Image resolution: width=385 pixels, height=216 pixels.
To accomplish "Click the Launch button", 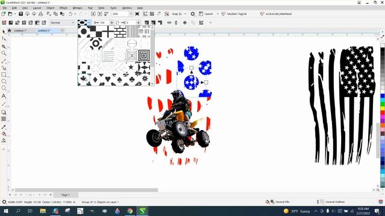I will tap(206, 14).
